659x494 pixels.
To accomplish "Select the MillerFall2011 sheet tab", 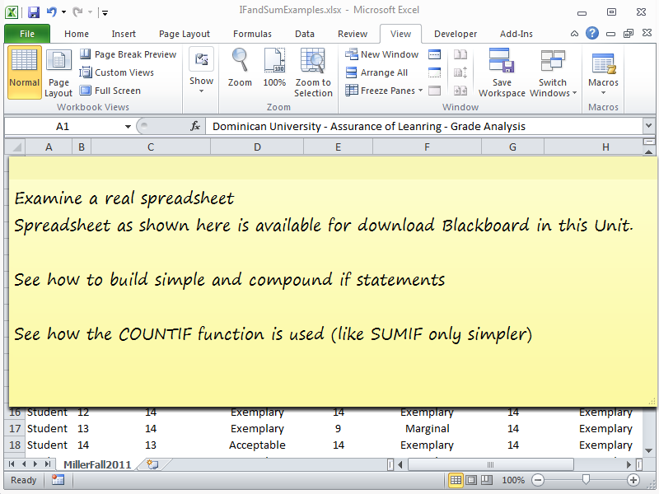I will tap(96, 464).
